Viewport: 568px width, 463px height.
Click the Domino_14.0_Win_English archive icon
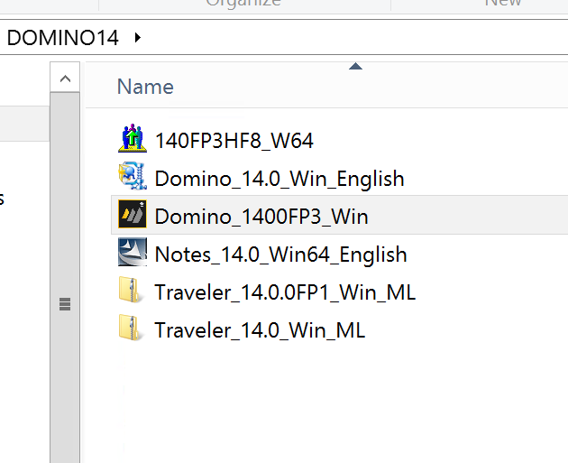(x=133, y=176)
